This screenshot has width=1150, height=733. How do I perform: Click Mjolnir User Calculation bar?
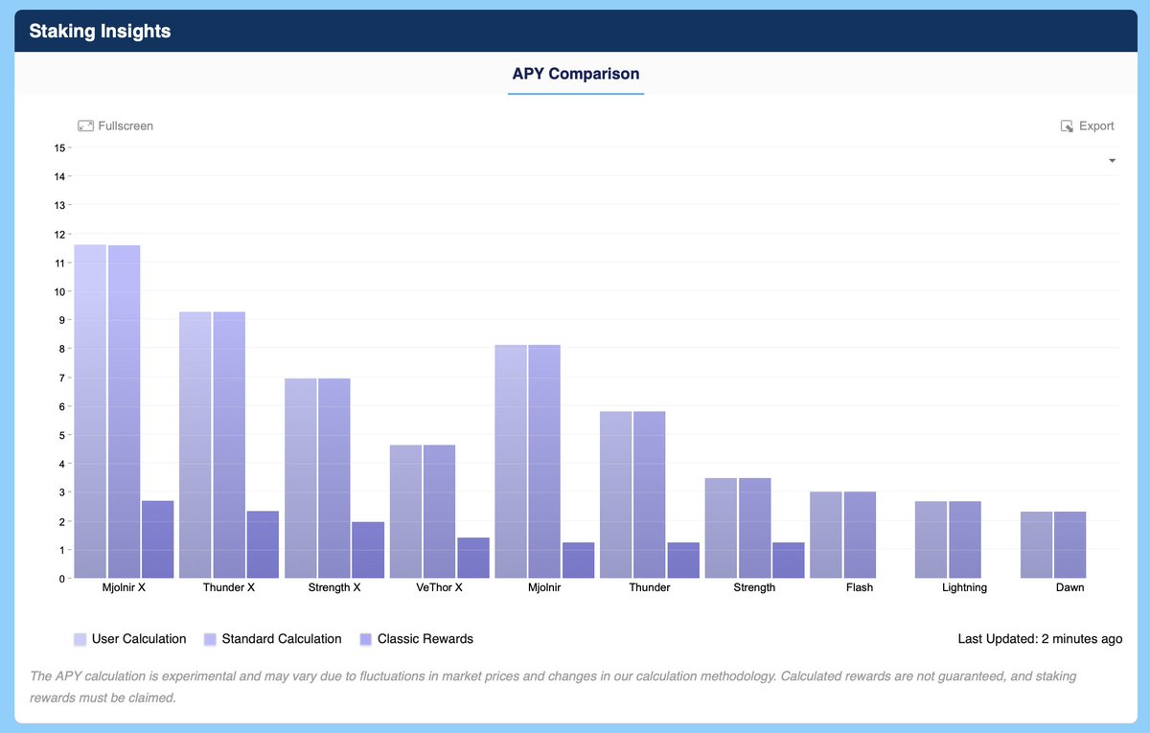tap(511, 461)
